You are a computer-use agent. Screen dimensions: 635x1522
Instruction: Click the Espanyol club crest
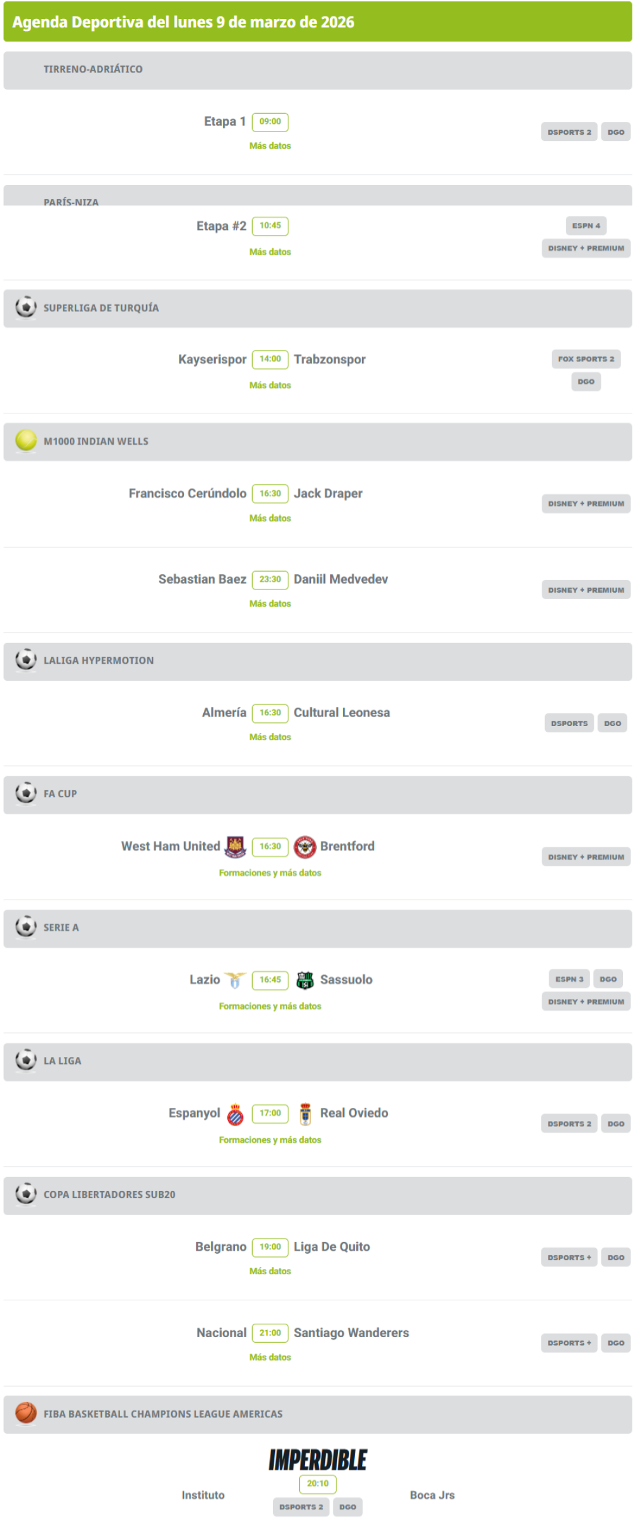(235, 1114)
